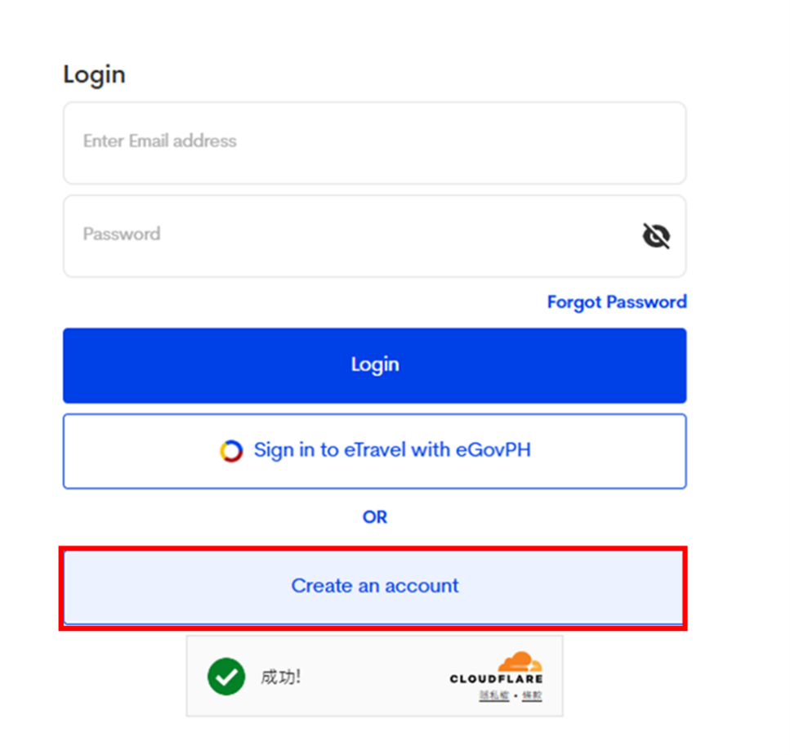
Task: Click the bullet between the Cloudflare footer links
Action: (x=516, y=695)
